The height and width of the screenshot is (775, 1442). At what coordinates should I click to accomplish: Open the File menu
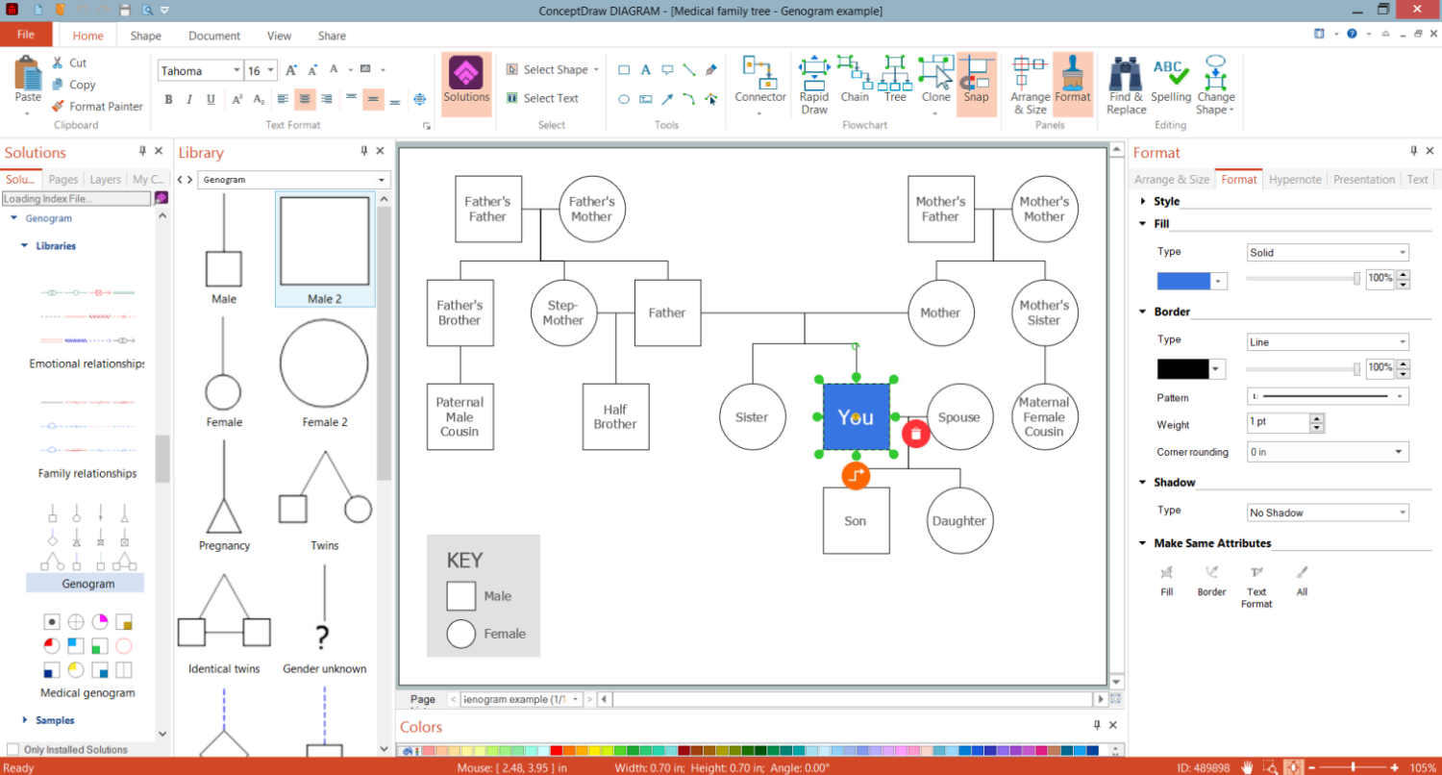[26, 35]
